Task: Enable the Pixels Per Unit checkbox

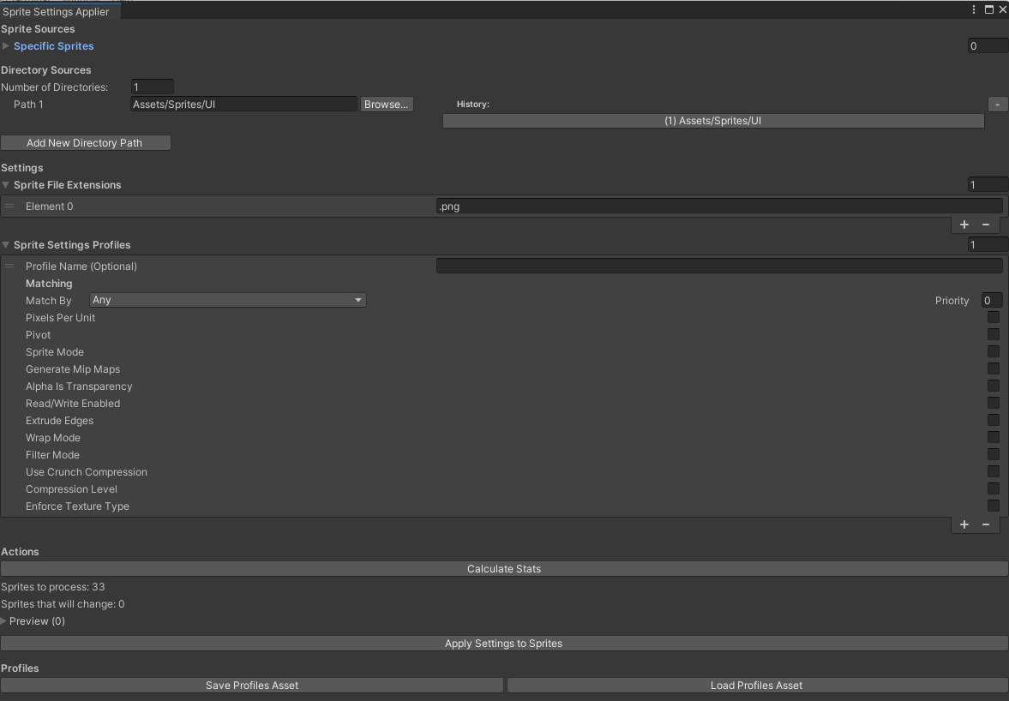Action: (x=993, y=317)
